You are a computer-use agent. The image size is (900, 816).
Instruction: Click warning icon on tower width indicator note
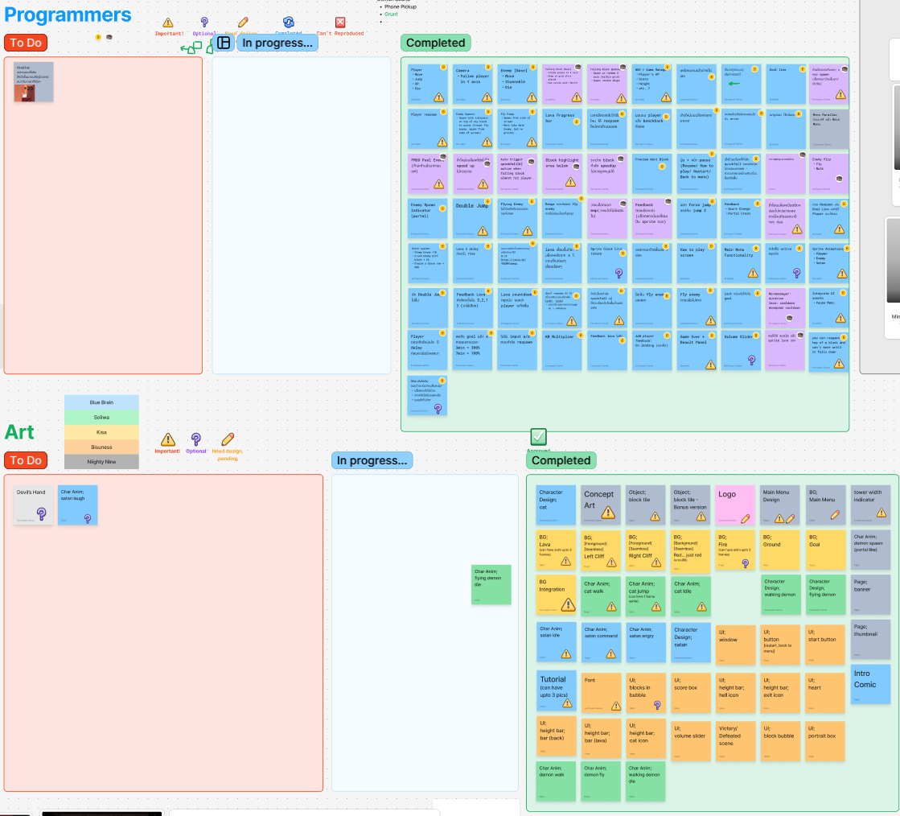click(882, 513)
